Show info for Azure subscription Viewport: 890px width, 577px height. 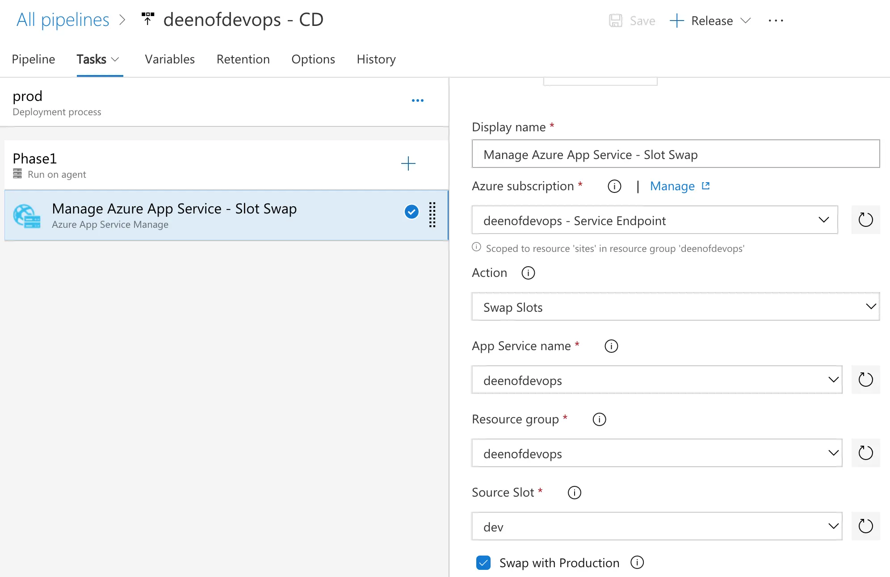tap(614, 186)
